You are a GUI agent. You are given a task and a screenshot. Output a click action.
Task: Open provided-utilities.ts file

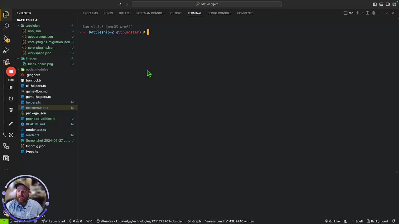click(41, 119)
